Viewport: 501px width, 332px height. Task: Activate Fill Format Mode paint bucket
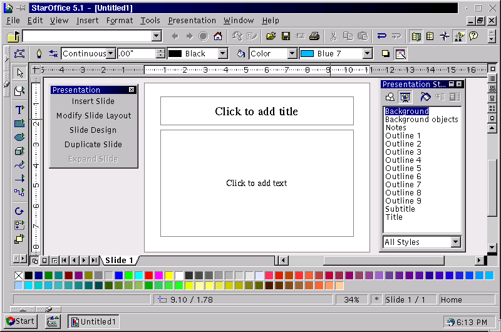(x=425, y=97)
